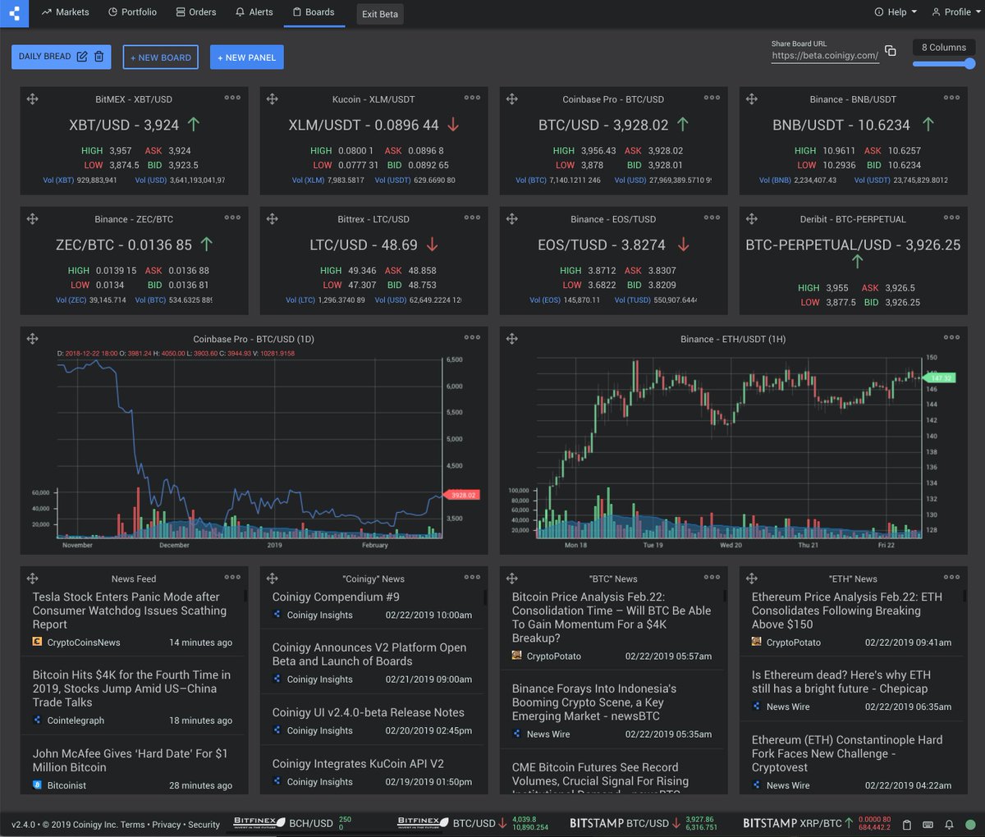Open options for ETH/USDT 1H chart panel

click(951, 337)
